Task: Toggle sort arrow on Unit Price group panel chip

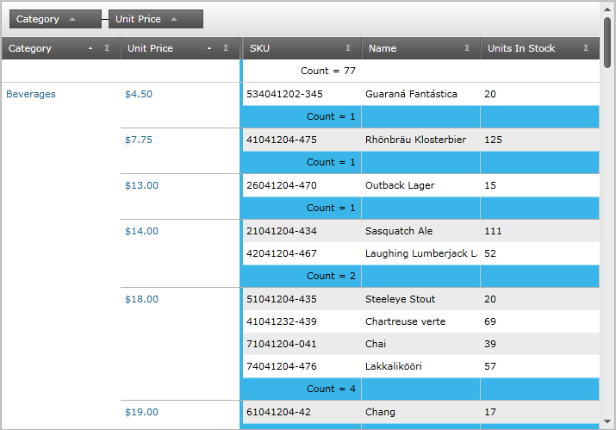Action: 174,19
